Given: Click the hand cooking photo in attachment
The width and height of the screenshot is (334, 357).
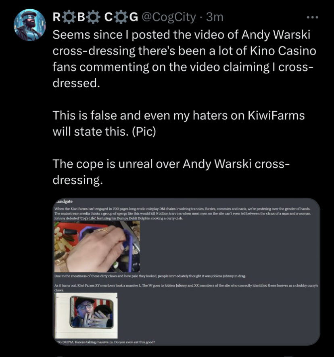Looking at the screenshot, I should point(97,246).
